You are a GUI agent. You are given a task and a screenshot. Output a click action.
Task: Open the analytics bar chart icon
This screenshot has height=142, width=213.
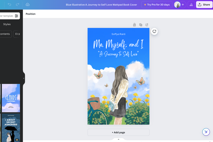[x=191, y=5]
